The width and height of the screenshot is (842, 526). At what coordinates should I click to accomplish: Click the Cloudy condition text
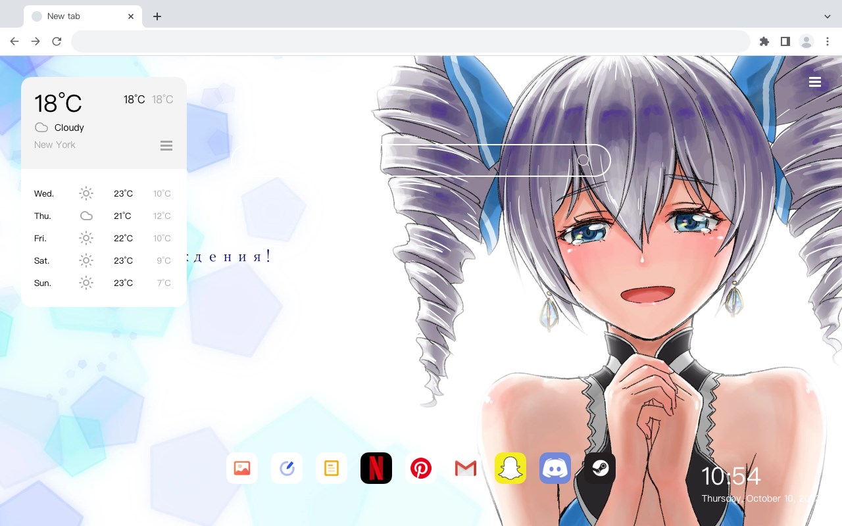coord(69,128)
